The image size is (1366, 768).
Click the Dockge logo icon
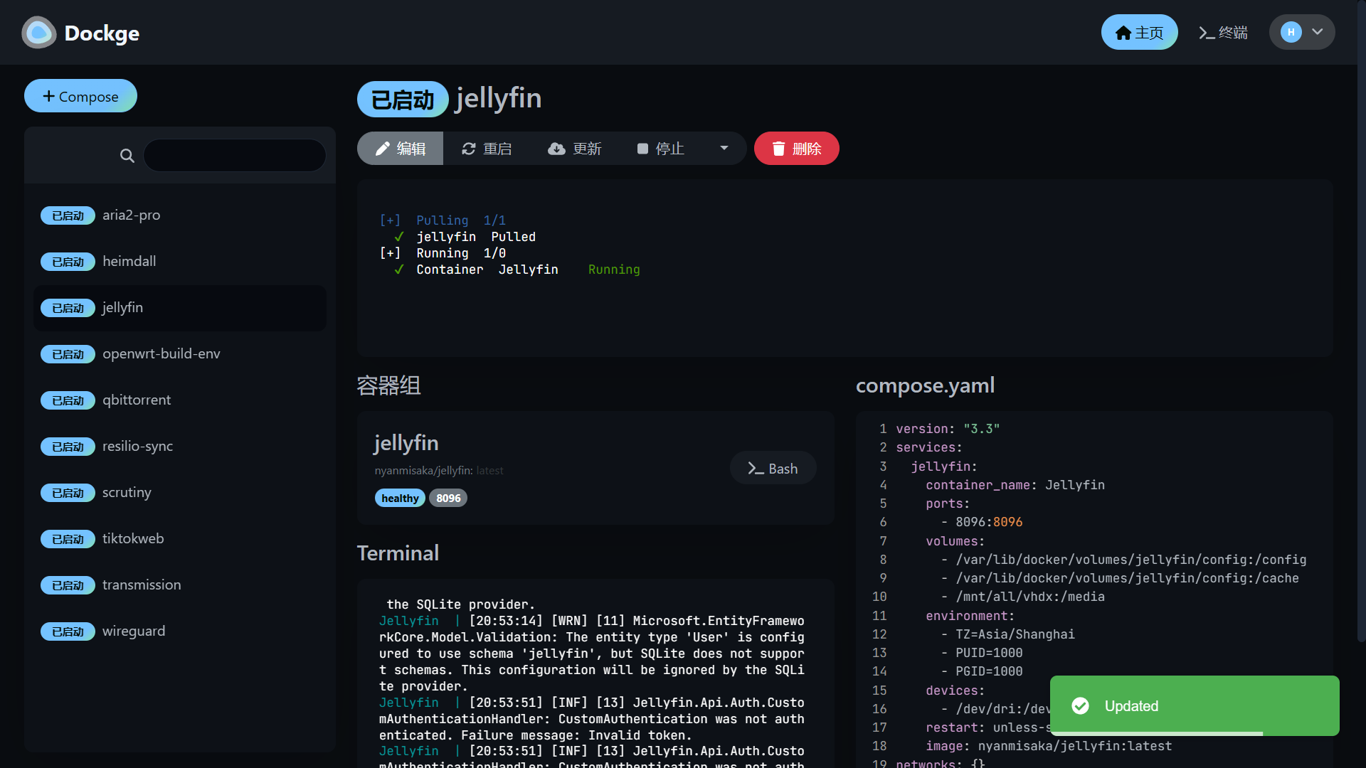39,33
